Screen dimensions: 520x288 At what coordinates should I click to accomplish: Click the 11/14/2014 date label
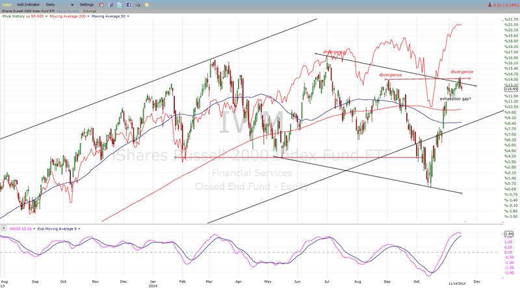[x=458, y=283]
